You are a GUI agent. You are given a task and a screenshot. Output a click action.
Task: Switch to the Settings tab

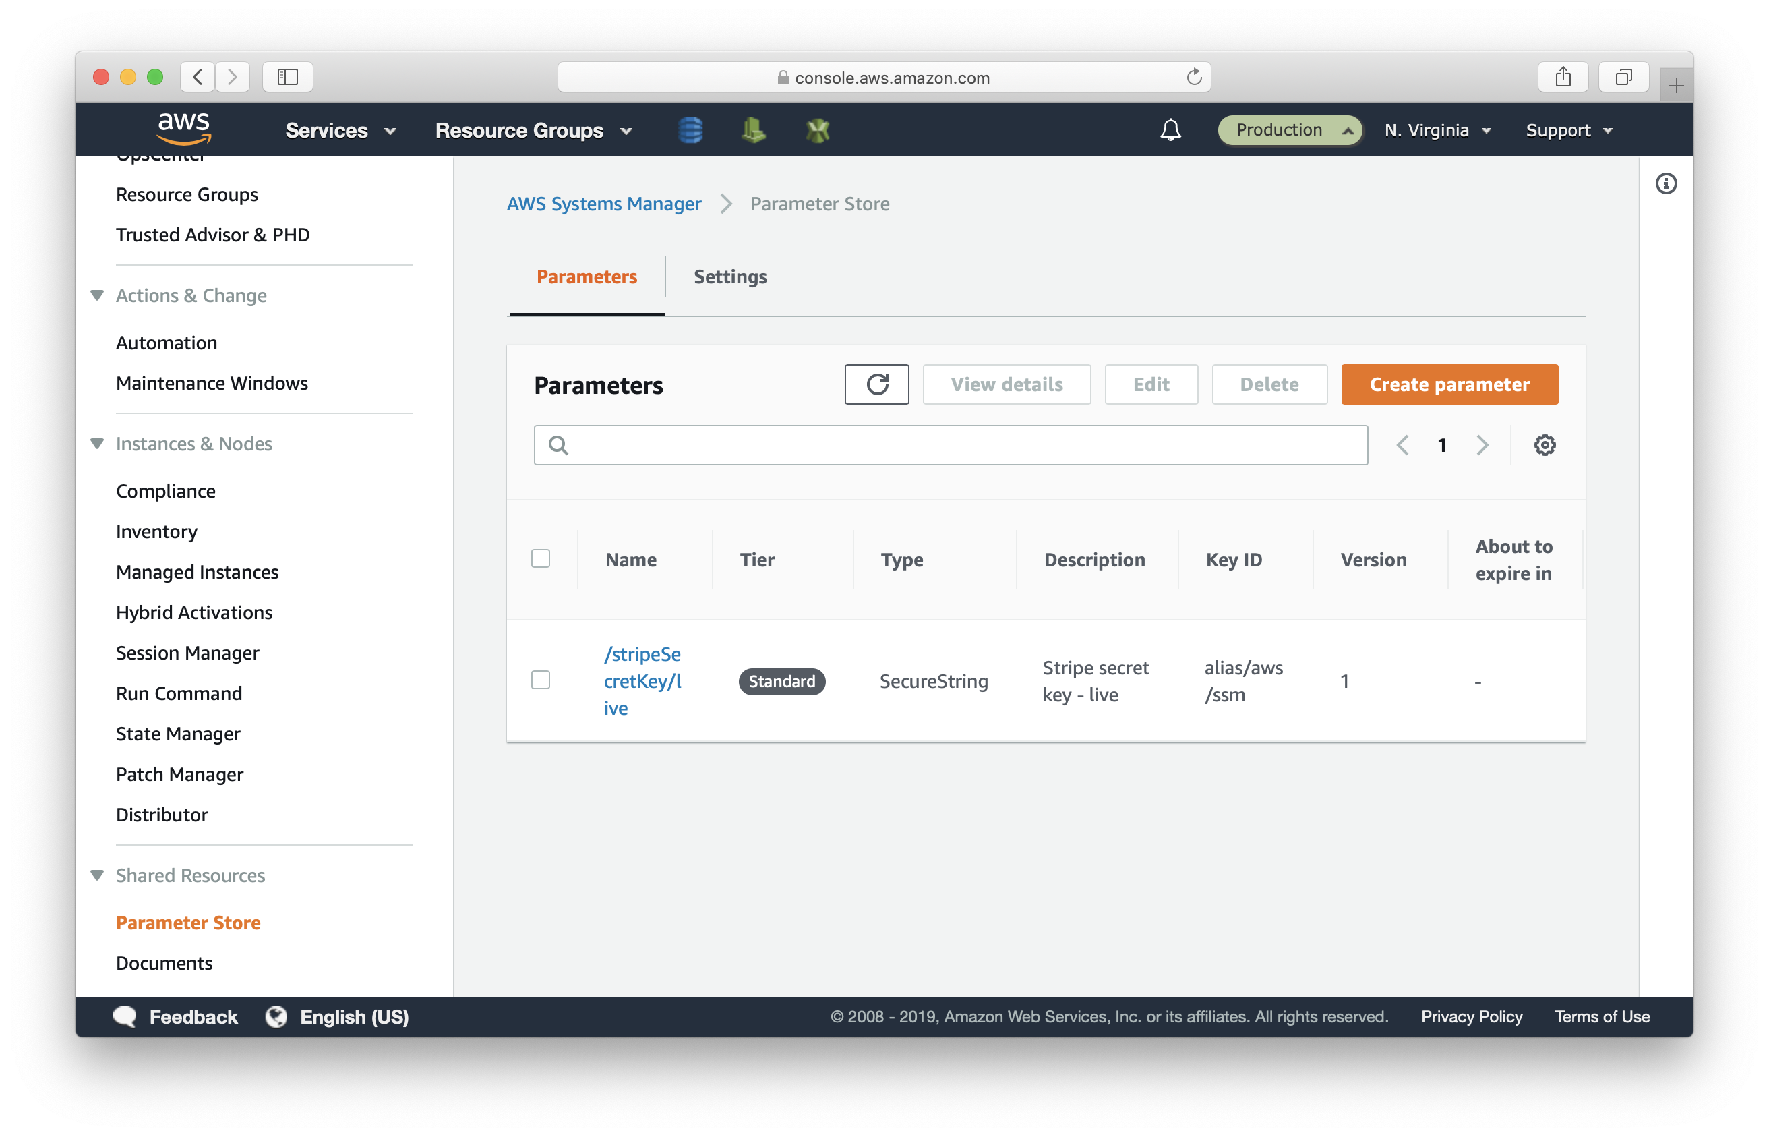pyautogui.click(x=729, y=276)
